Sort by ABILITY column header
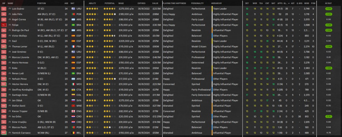Screen dimensions: 342x137 coord(92,3)
